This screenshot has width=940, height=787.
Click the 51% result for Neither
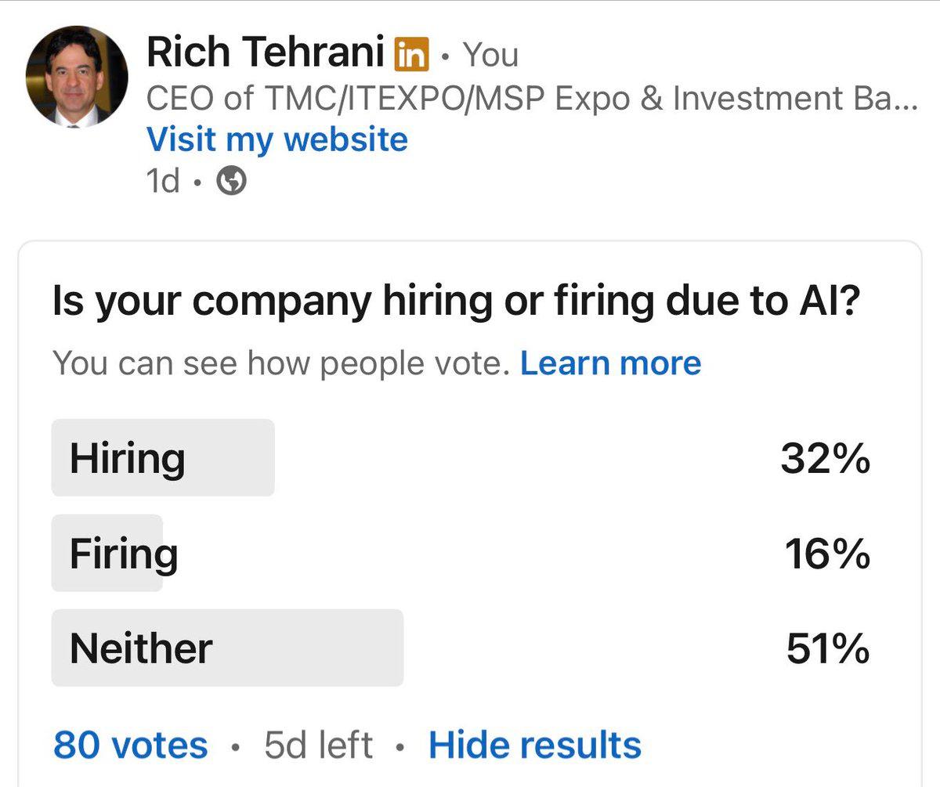[x=826, y=646]
